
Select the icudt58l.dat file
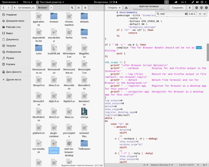[54, 49]
